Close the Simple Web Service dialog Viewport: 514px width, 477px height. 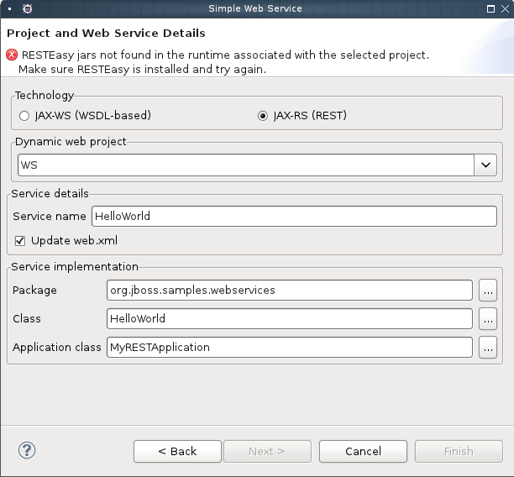pyautogui.click(x=502, y=8)
